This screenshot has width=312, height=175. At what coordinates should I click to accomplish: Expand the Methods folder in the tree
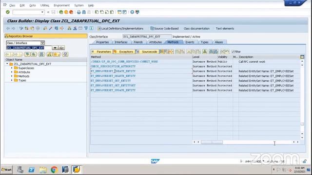pyautogui.click(x=12, y=76)
